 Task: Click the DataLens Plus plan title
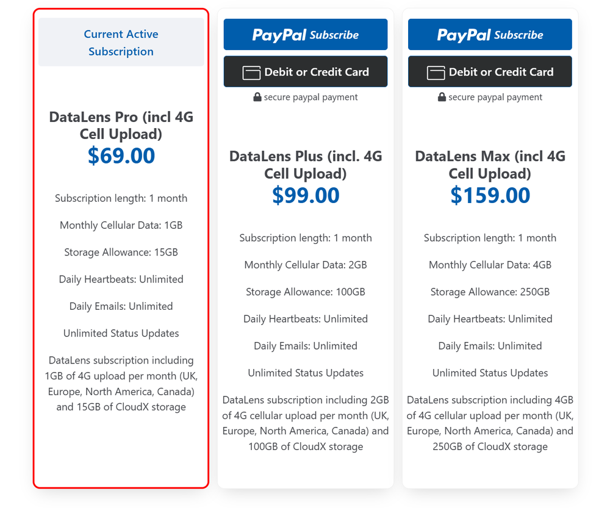pos(306,165)
